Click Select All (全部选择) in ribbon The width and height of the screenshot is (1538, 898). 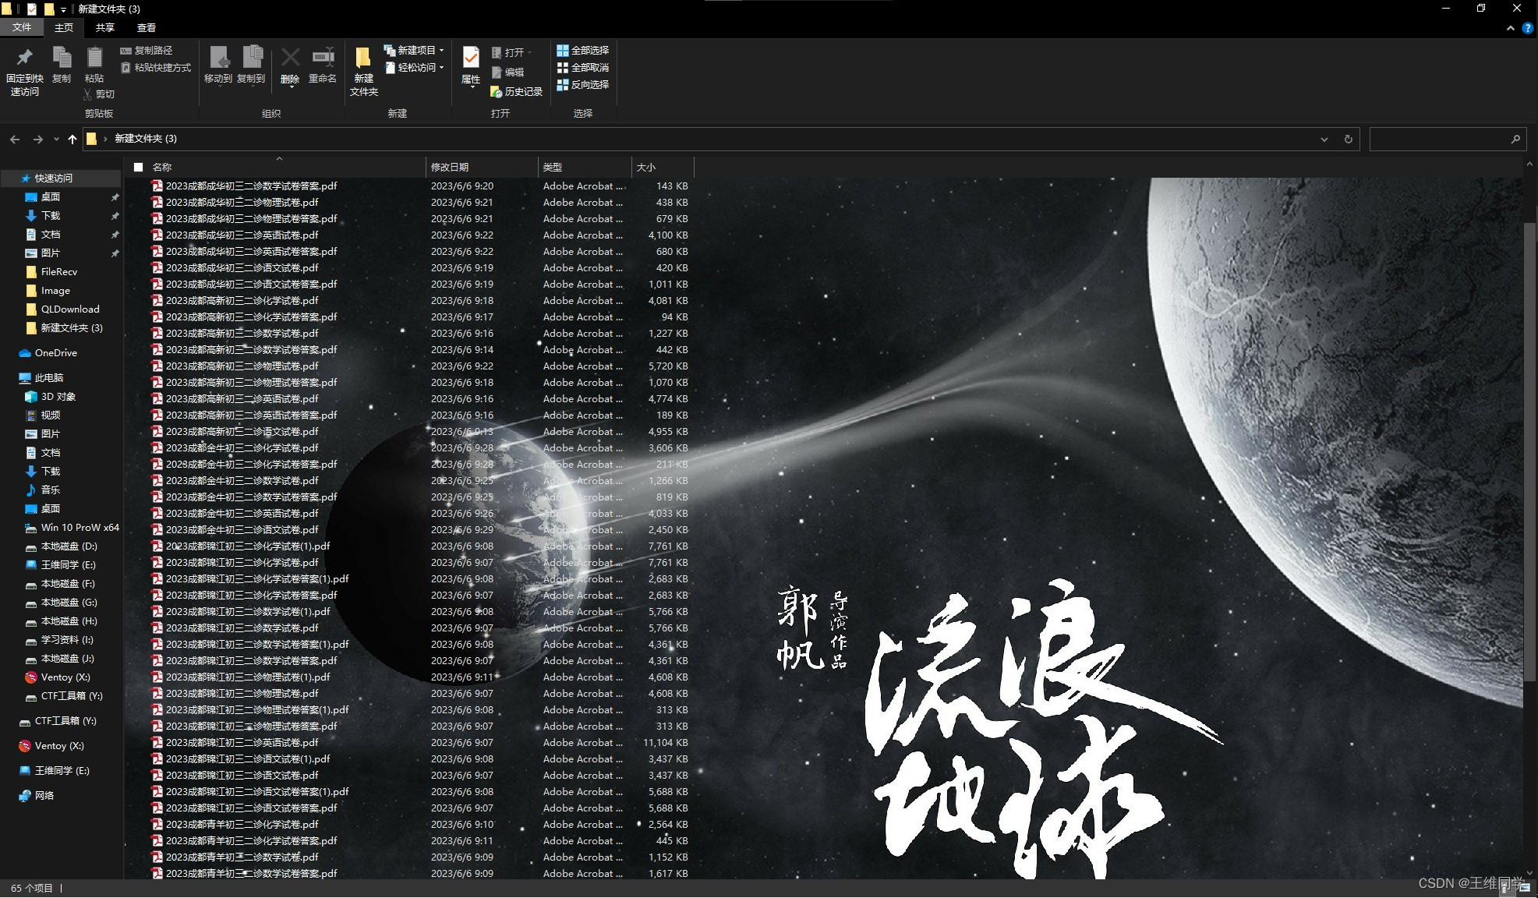582,50
